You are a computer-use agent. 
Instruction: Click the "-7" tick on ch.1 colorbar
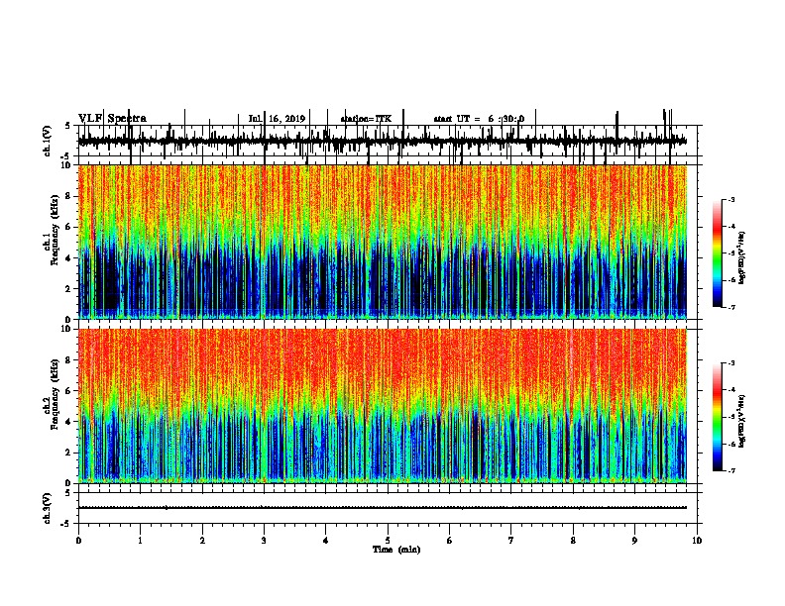pyautogui.click(x=730, y=307)
